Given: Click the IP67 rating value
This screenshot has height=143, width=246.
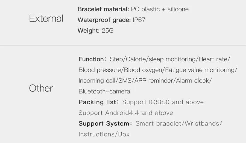Looking at the screenshot, I should point(139,20).
